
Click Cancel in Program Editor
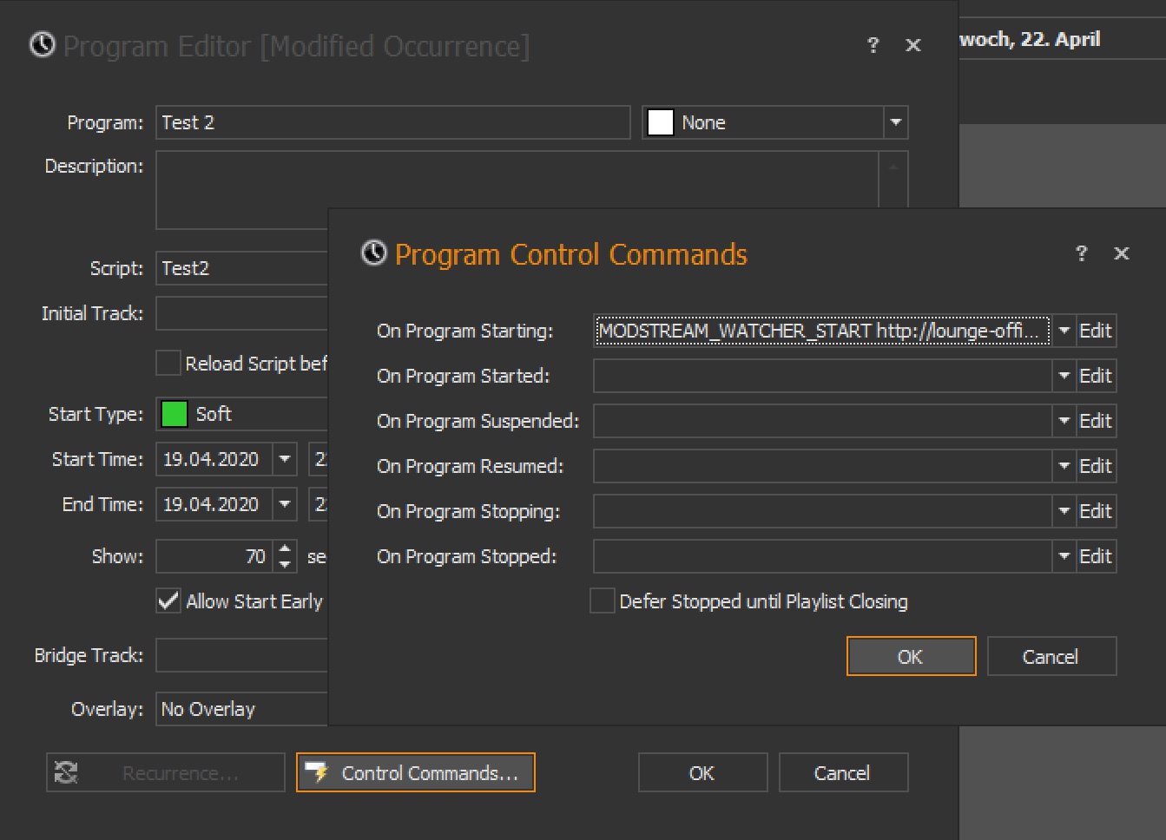point(843,772)
